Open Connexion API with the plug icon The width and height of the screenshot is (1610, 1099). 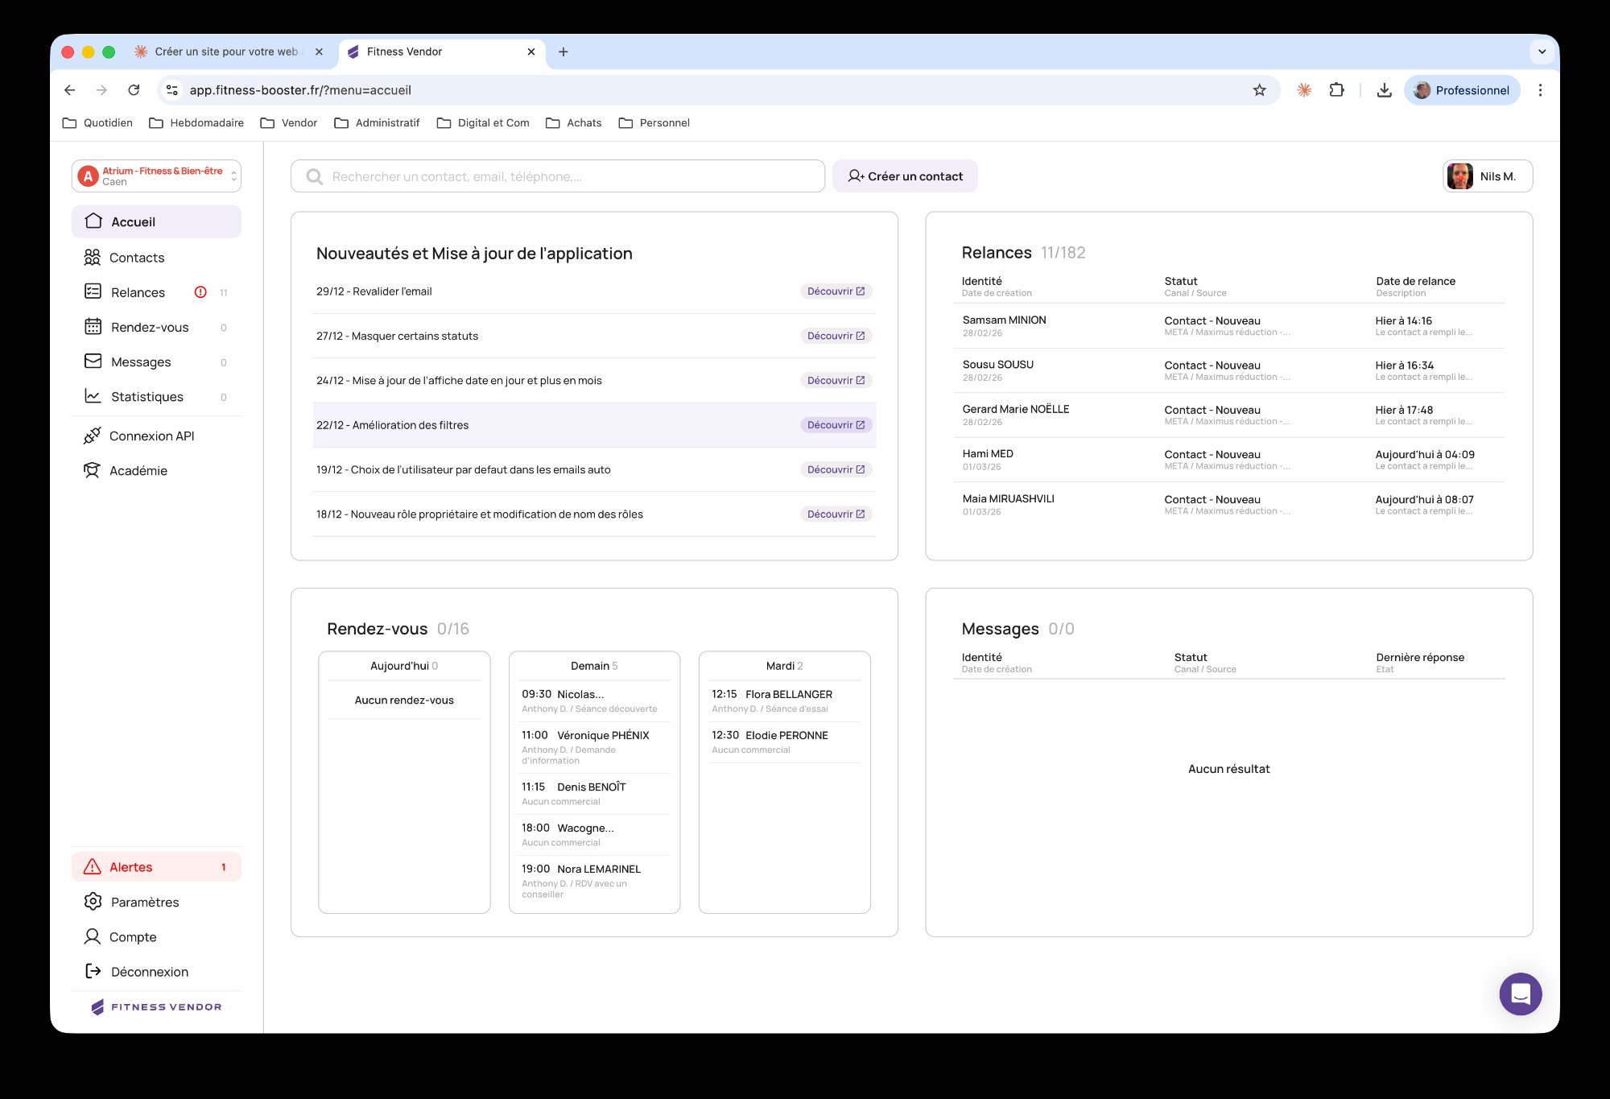tap(93, 436)
